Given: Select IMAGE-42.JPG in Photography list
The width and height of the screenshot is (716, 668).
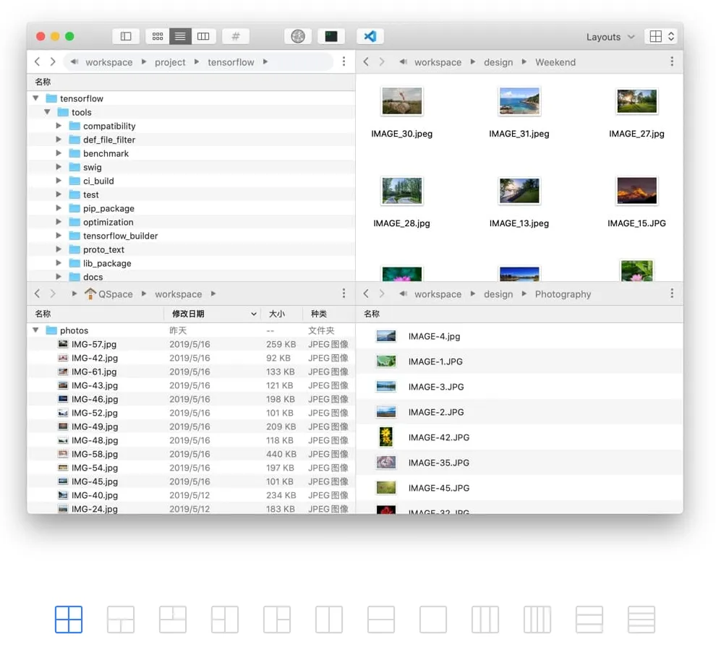Looking at the screenshot, I should (520, 437).
